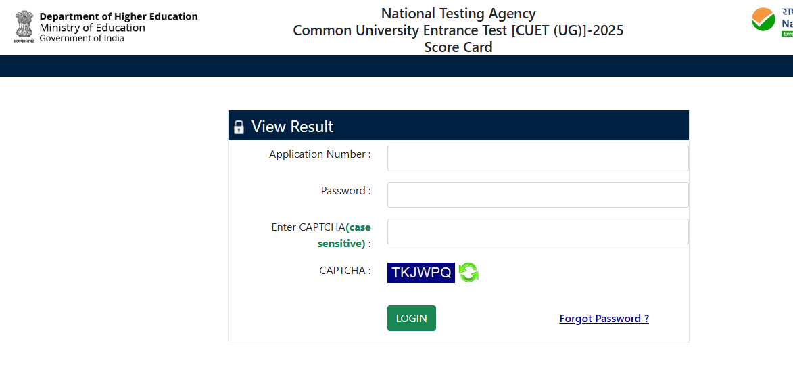Screen dimensions: 793x379
Task: Click the padlock icon beside View Result
Action: click(x=239, y=127)
